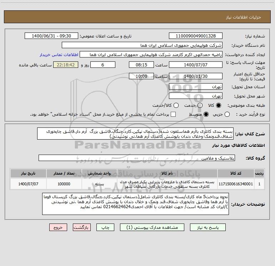
Task: Click the شماره نیاز number field
Action: (196, 36)
